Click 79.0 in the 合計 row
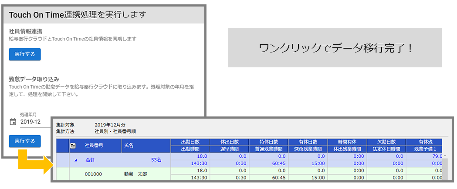Image resolution: width=457 pixels, height=189 pixels. point(437,156)
